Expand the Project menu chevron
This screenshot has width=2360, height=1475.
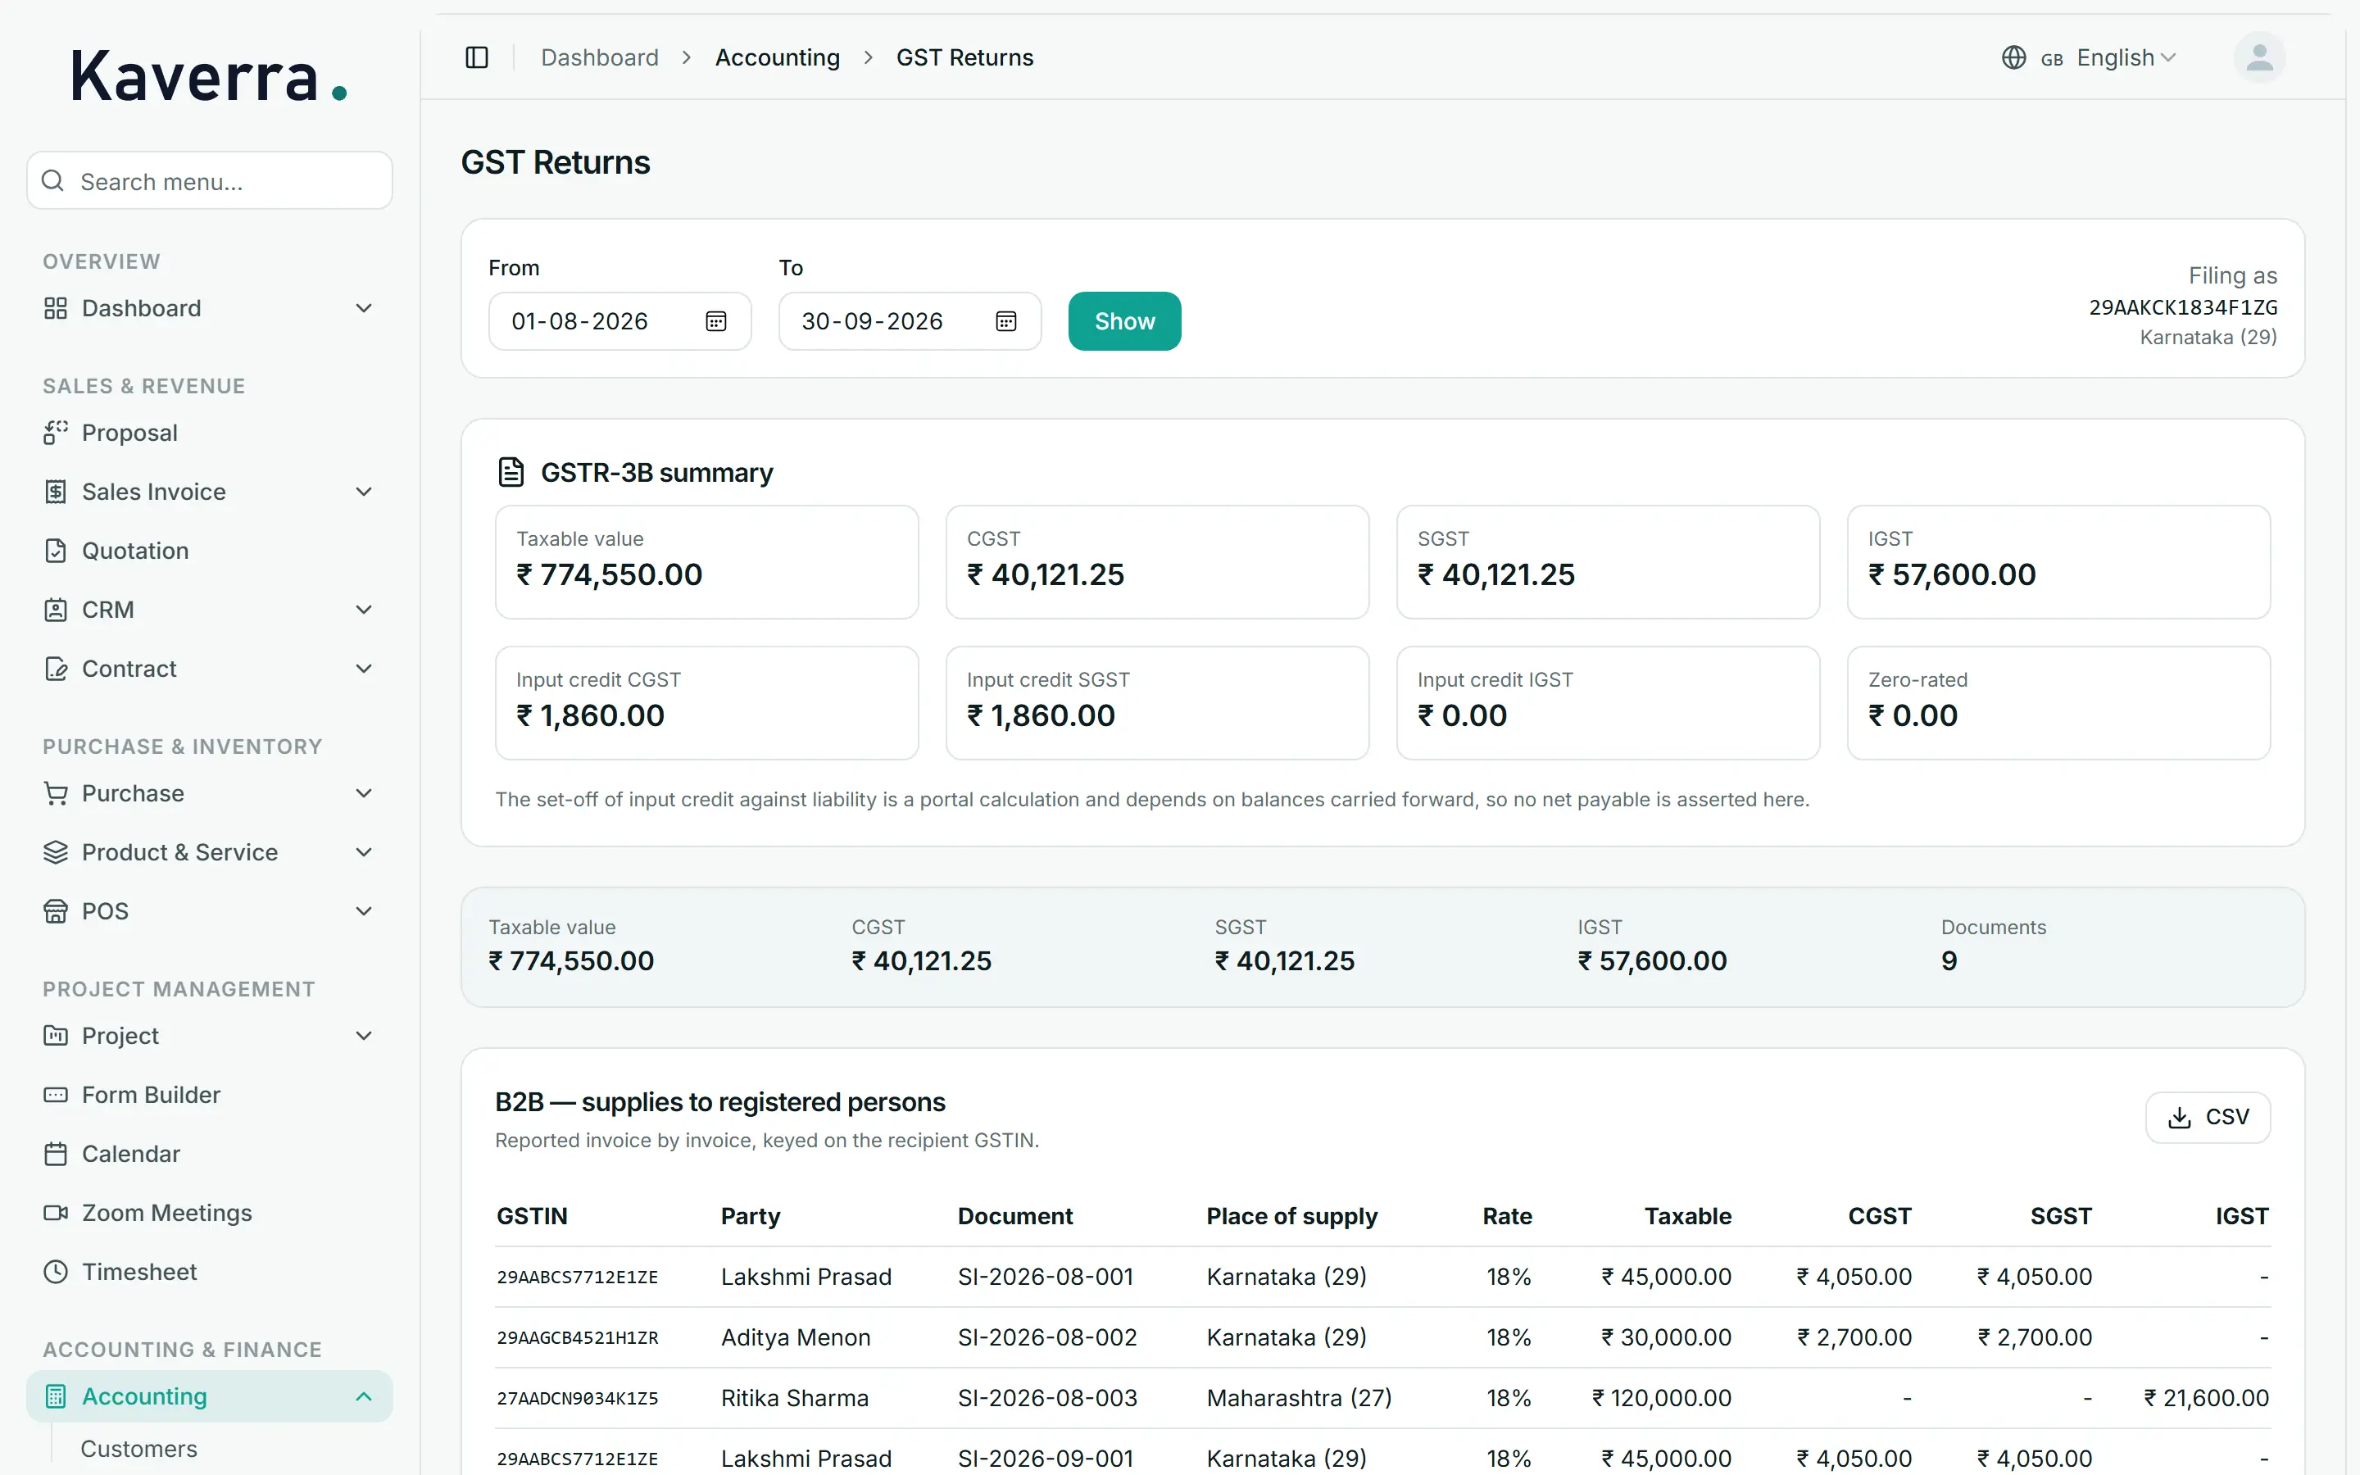(x=364, y=1036)
